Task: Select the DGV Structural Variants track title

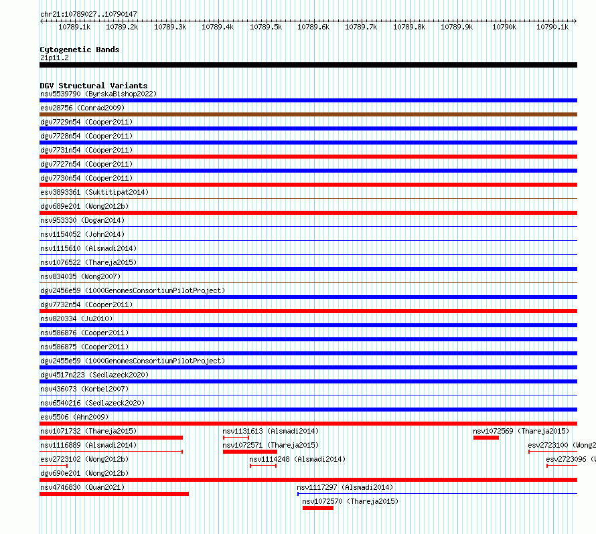Action: [x=94, y=86]
